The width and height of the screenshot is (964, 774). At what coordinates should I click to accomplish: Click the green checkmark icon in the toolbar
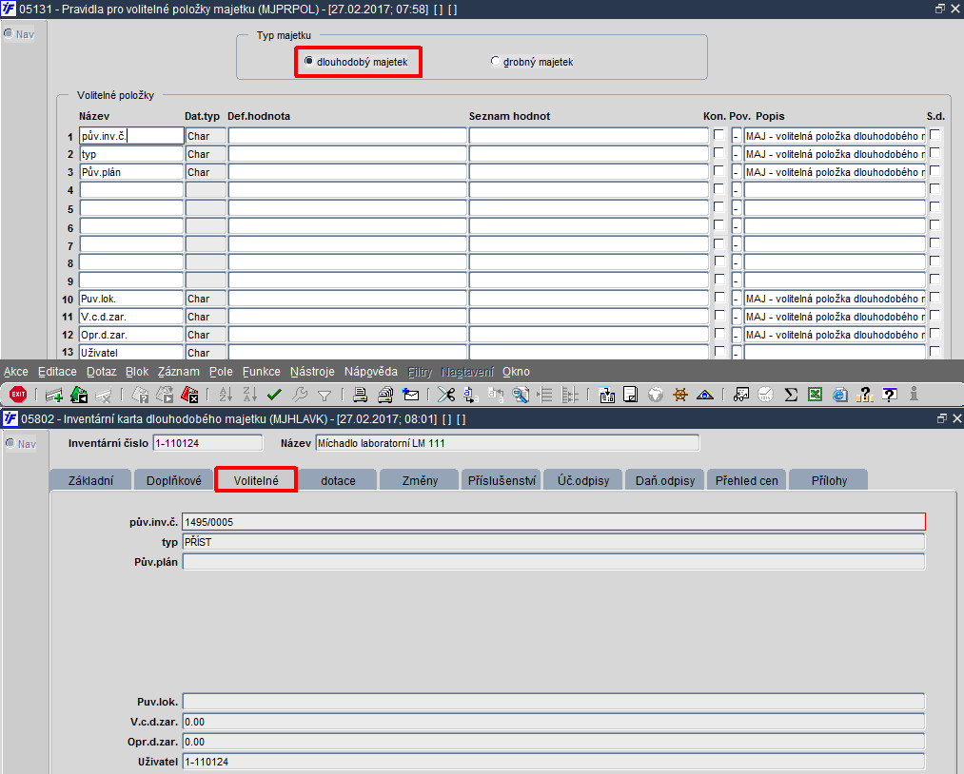click(x=274, y=395)
